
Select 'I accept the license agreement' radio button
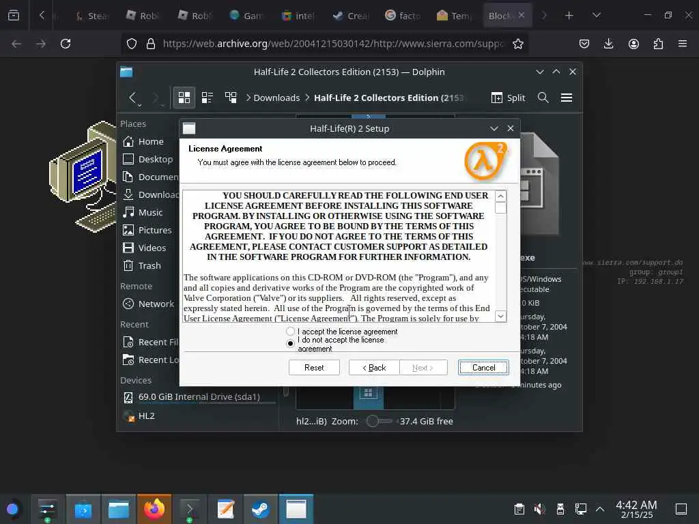pyautogui.click(x=291, y=332)
